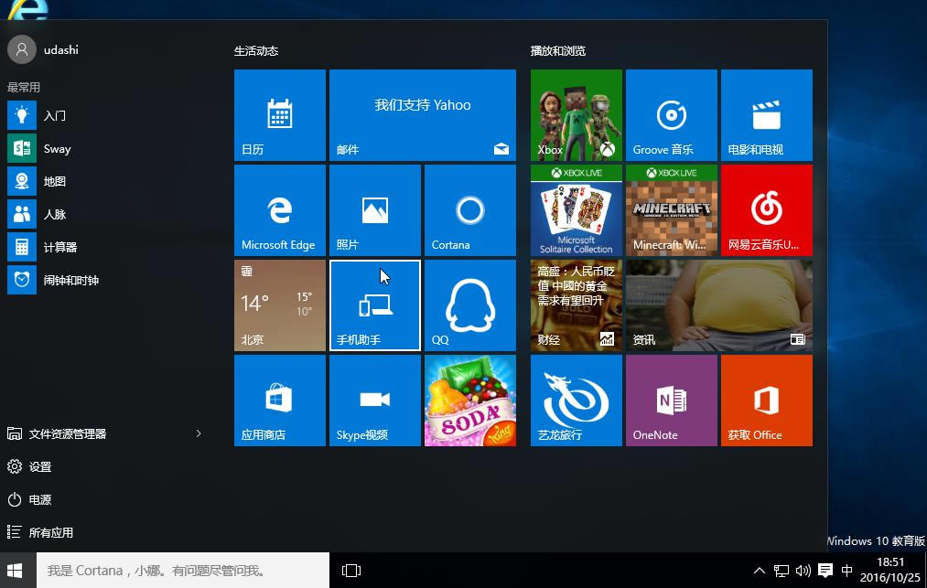Click the udashi user account

43,49
